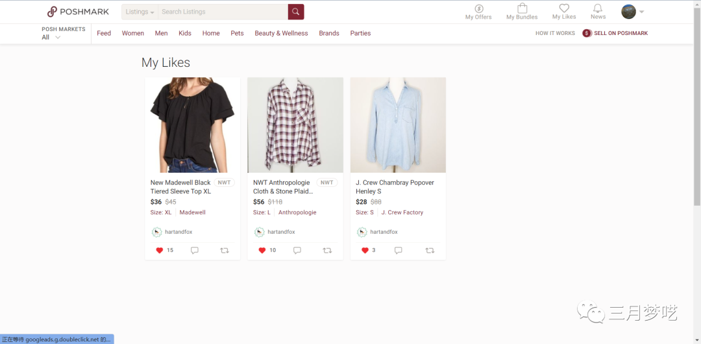Screen dimensions: 701x344
Task: Open J. Crew Chambray Popover Henley title
Action: click(x=395, y=187)
